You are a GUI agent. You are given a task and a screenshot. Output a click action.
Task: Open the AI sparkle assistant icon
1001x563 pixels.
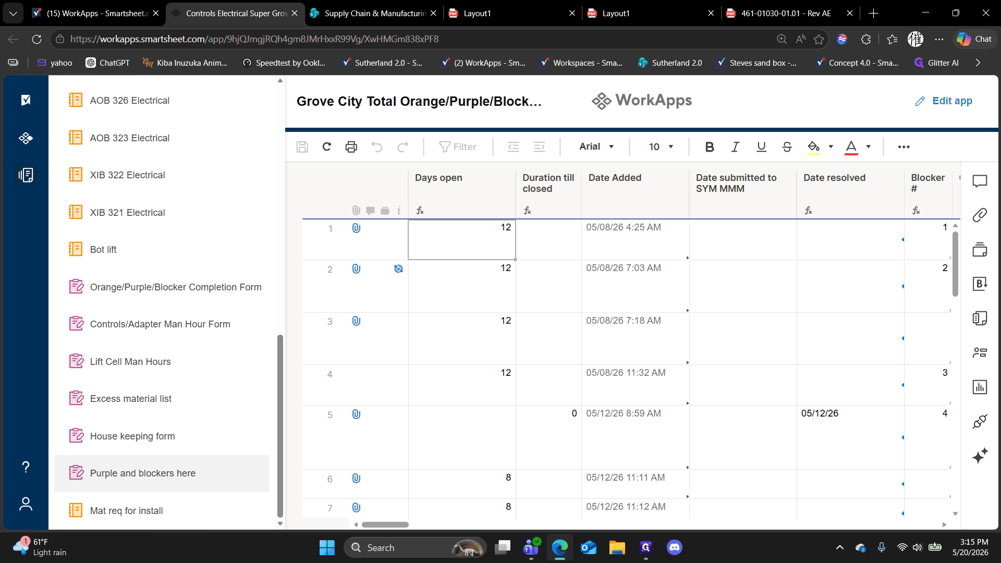(x=980, y=455)
